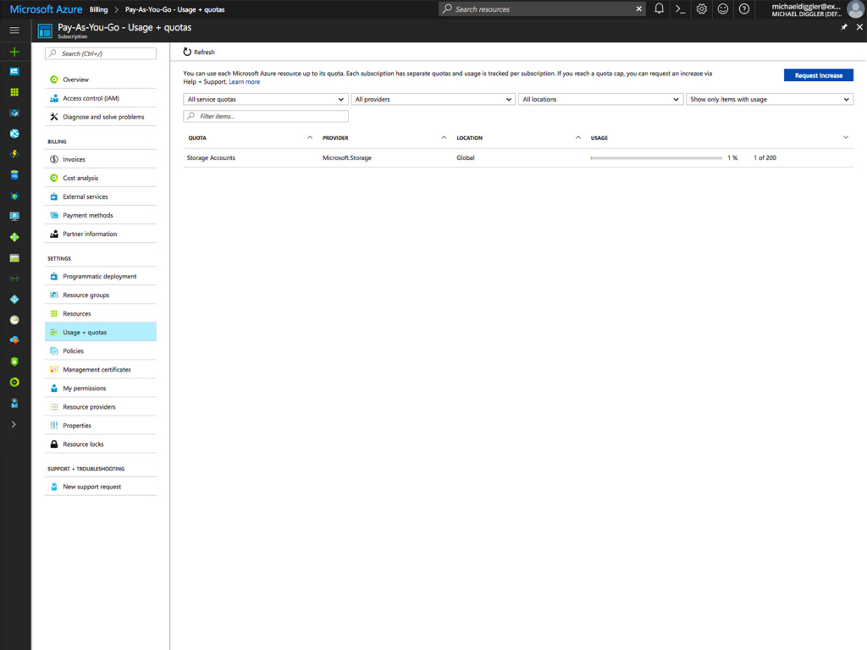Click the Refresh button
This screenshot has width=867, height=650.
click(200, 52)
